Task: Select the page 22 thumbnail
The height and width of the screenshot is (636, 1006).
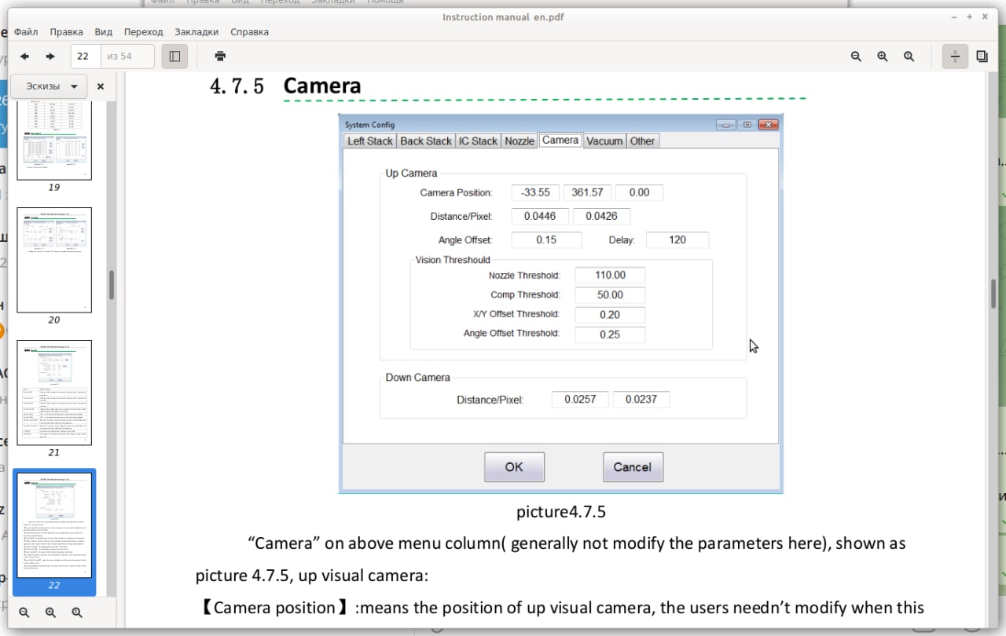Action: coord(54,525)
